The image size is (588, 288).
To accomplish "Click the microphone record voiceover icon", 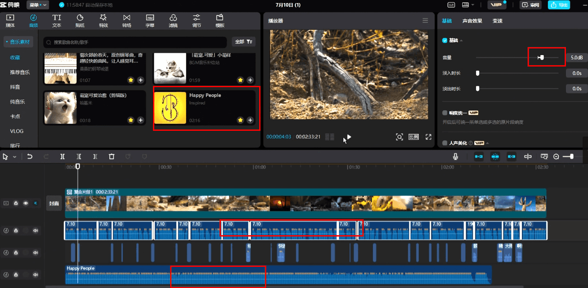I will (x=455, y=157).
